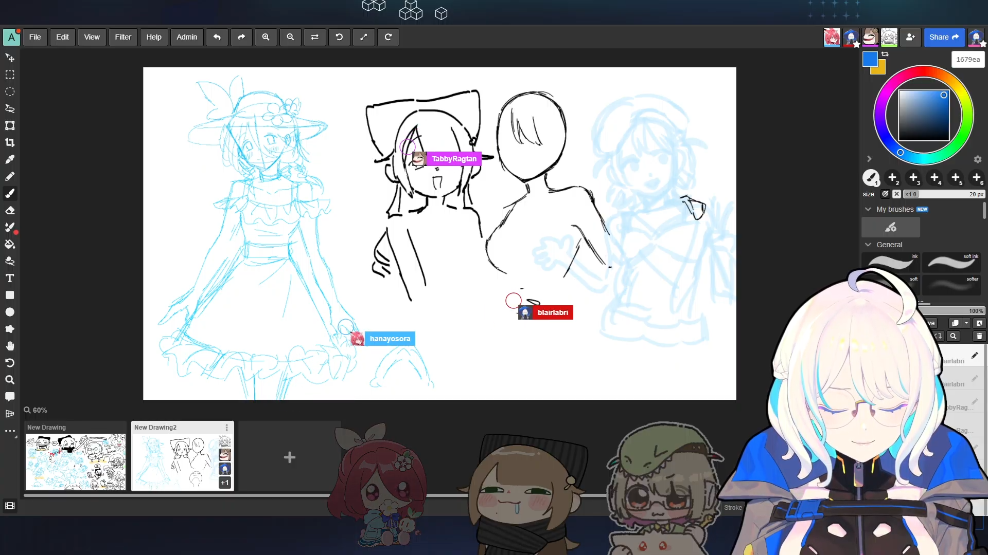This screenshot has width=988, height=555.
Task: Click the Zoom In toolbar button
Action: 266,37
